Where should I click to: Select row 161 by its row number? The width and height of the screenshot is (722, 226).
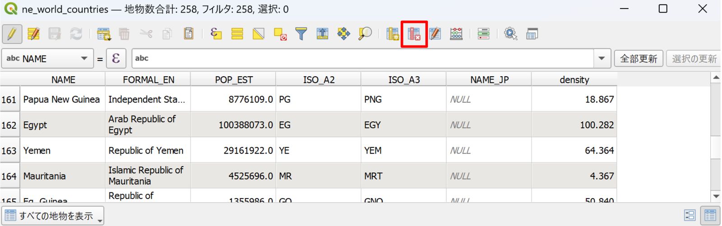point(9,99)
